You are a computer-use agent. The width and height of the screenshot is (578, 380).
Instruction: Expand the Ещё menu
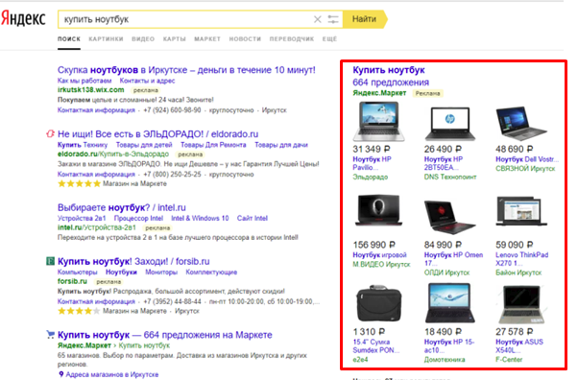(329, 39)
